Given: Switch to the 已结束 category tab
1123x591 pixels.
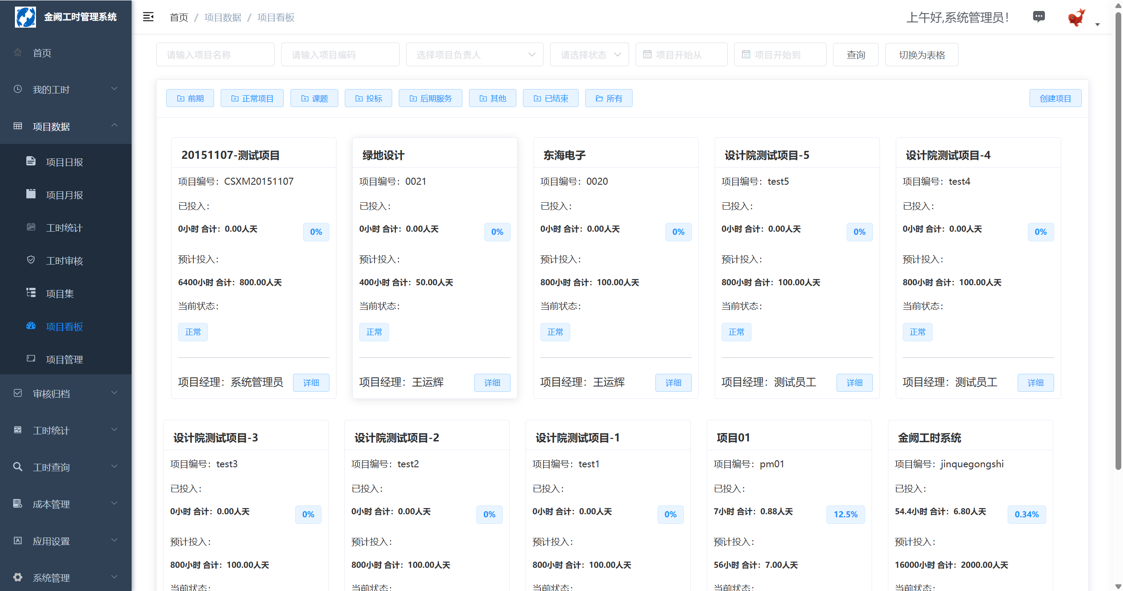Looking at the screenshot, I should point(550,99).
